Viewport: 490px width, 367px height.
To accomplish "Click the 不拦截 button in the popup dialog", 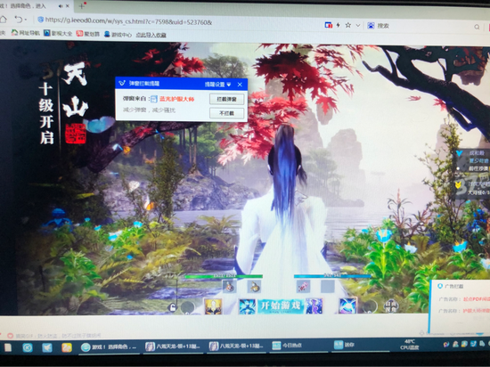I will click(226, 113).
